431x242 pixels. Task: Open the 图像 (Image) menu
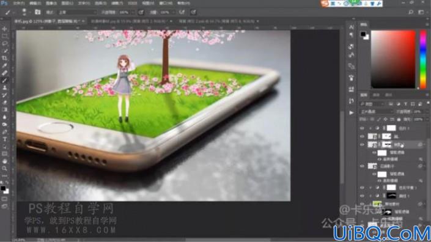[x=51, y=3]
